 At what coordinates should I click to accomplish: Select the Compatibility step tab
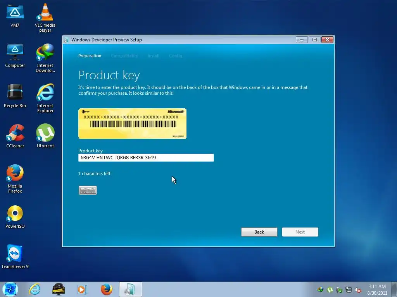click(124, 56)
